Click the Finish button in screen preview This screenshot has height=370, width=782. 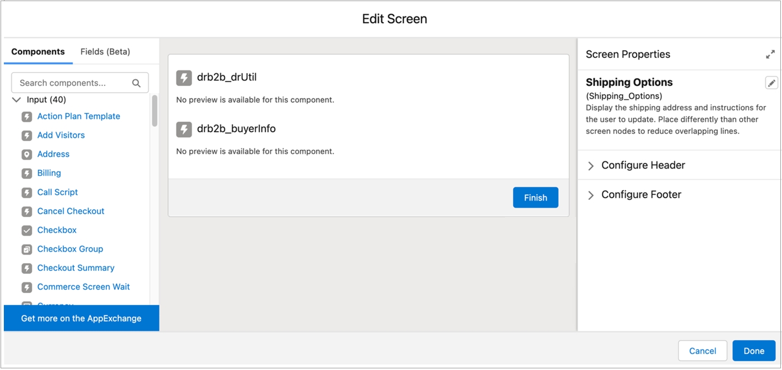(x=535, y=198)
